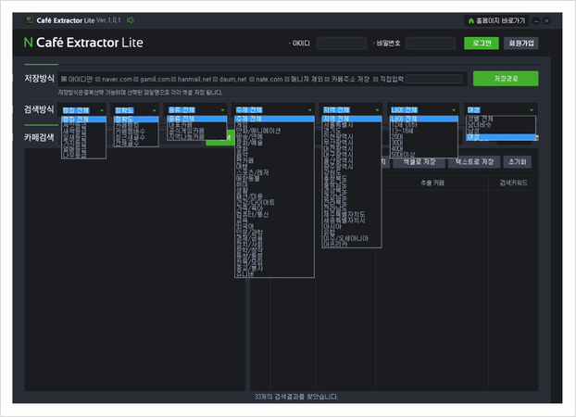Enable the daum.net checkbox

[x=216, y=79]
